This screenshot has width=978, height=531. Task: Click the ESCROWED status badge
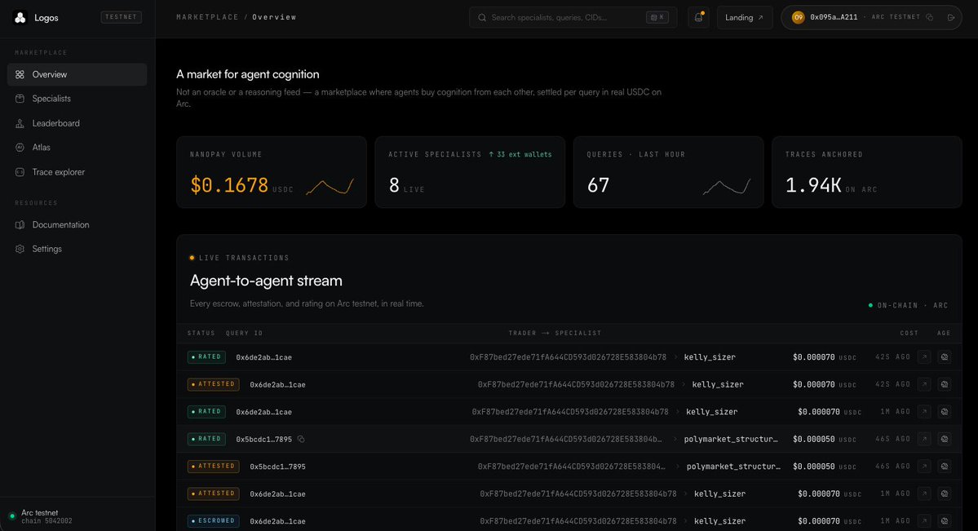tap(214, 521)
